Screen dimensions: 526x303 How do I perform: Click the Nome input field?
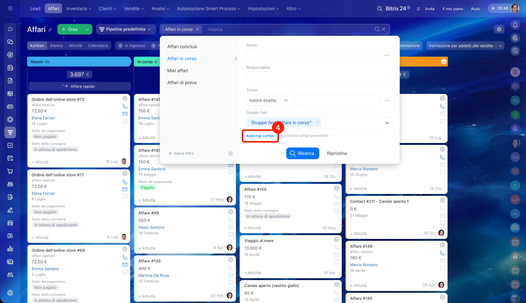pyautogui.click(x=313, y=55)
